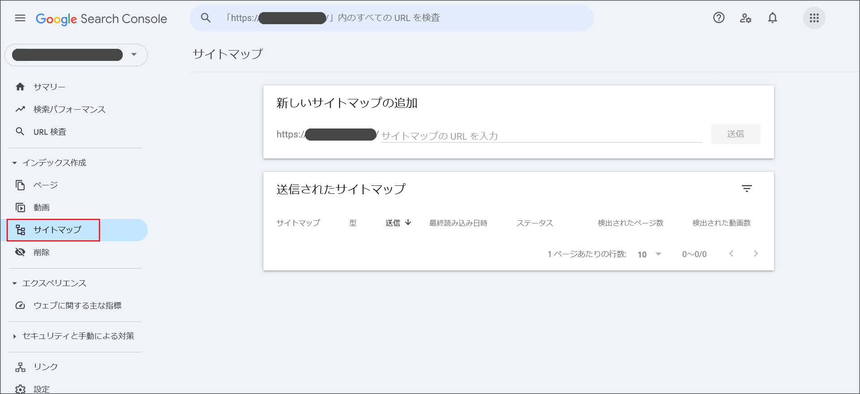Open 設定 in the sidebar

click(42, 389)
